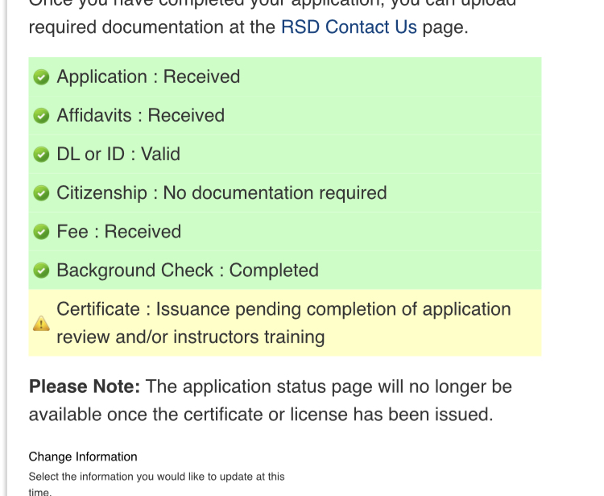Click the yellow warning icon beside Certificate
This screenshot has width=604, height=496.
(41, 324)
